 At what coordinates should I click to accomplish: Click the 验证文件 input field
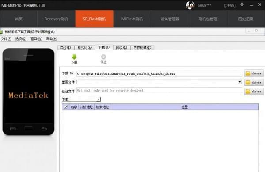(159, 91)
